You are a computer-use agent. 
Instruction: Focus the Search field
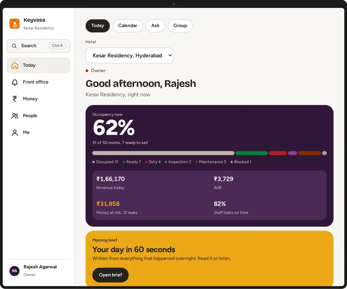pyautogui.click(x=39, y=46)
